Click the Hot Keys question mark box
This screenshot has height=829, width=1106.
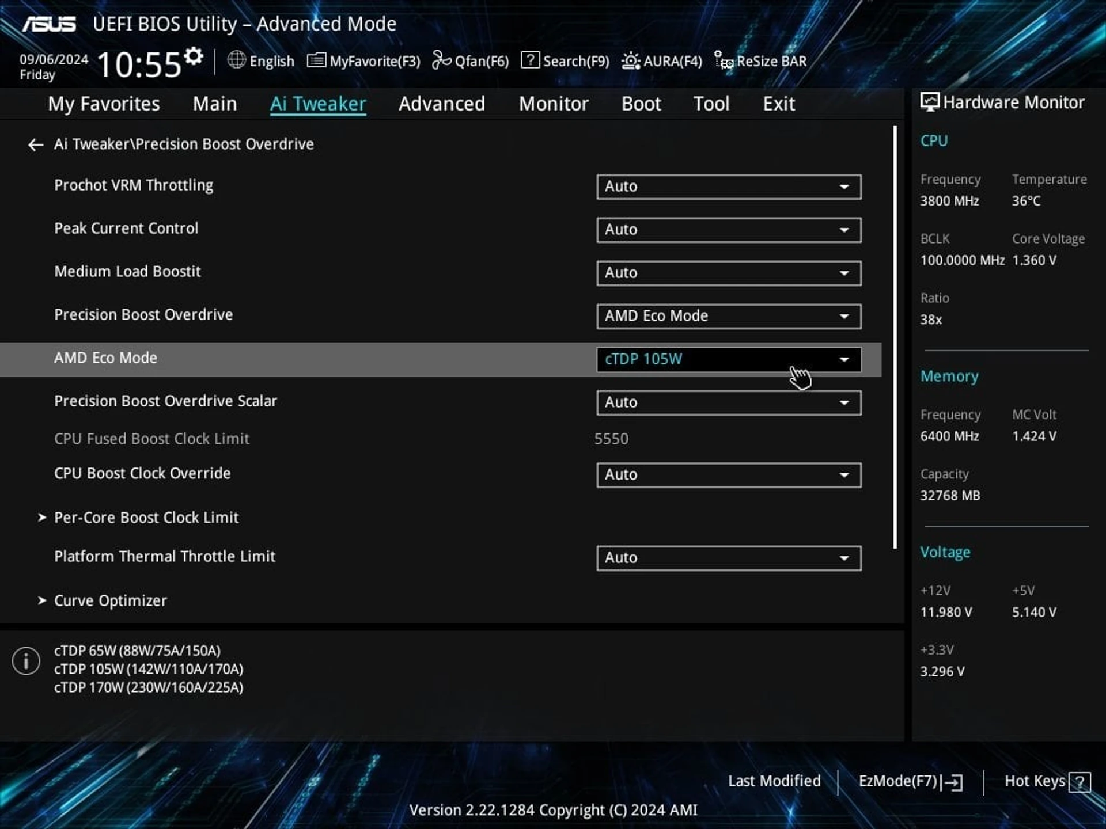coord(1080,782)
